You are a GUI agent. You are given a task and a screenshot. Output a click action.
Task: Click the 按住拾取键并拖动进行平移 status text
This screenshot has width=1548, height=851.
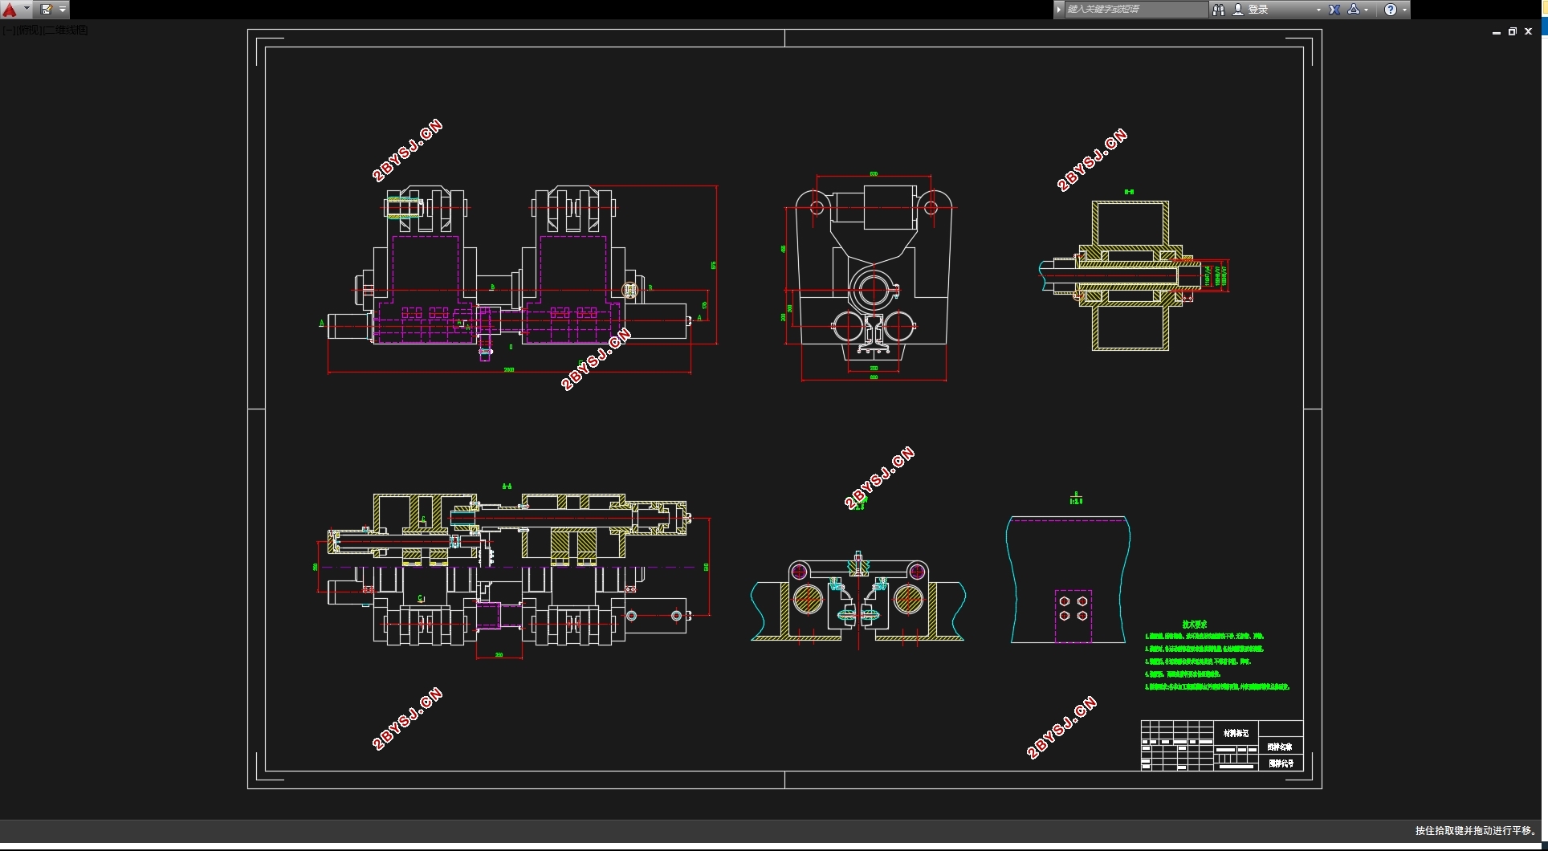pyautogui.click(x=1476, y=831)
